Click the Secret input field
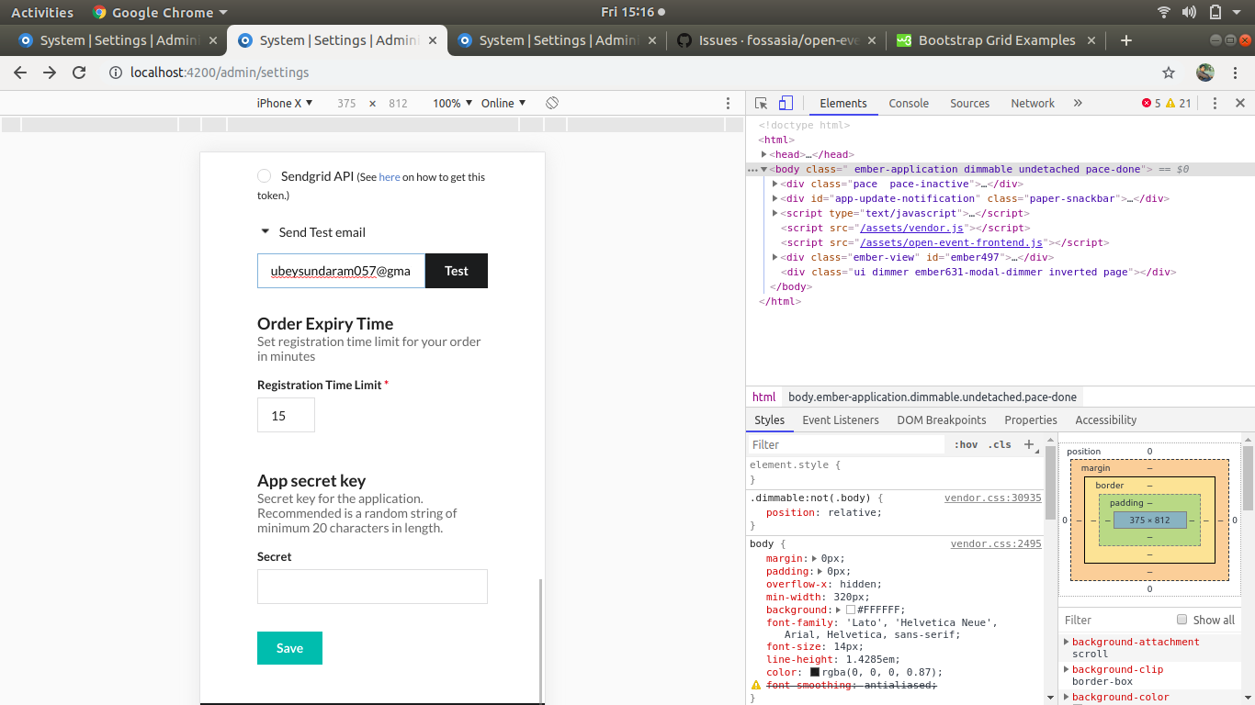 pos(371,586)
